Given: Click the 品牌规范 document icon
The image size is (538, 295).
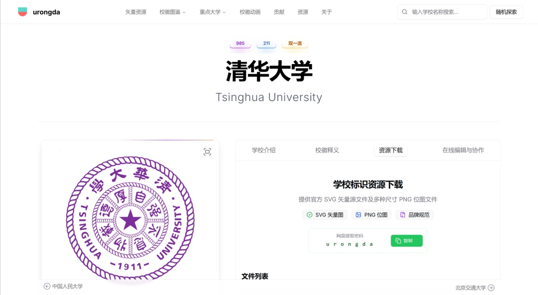Looking at the screenshot, I should [403, 215].
